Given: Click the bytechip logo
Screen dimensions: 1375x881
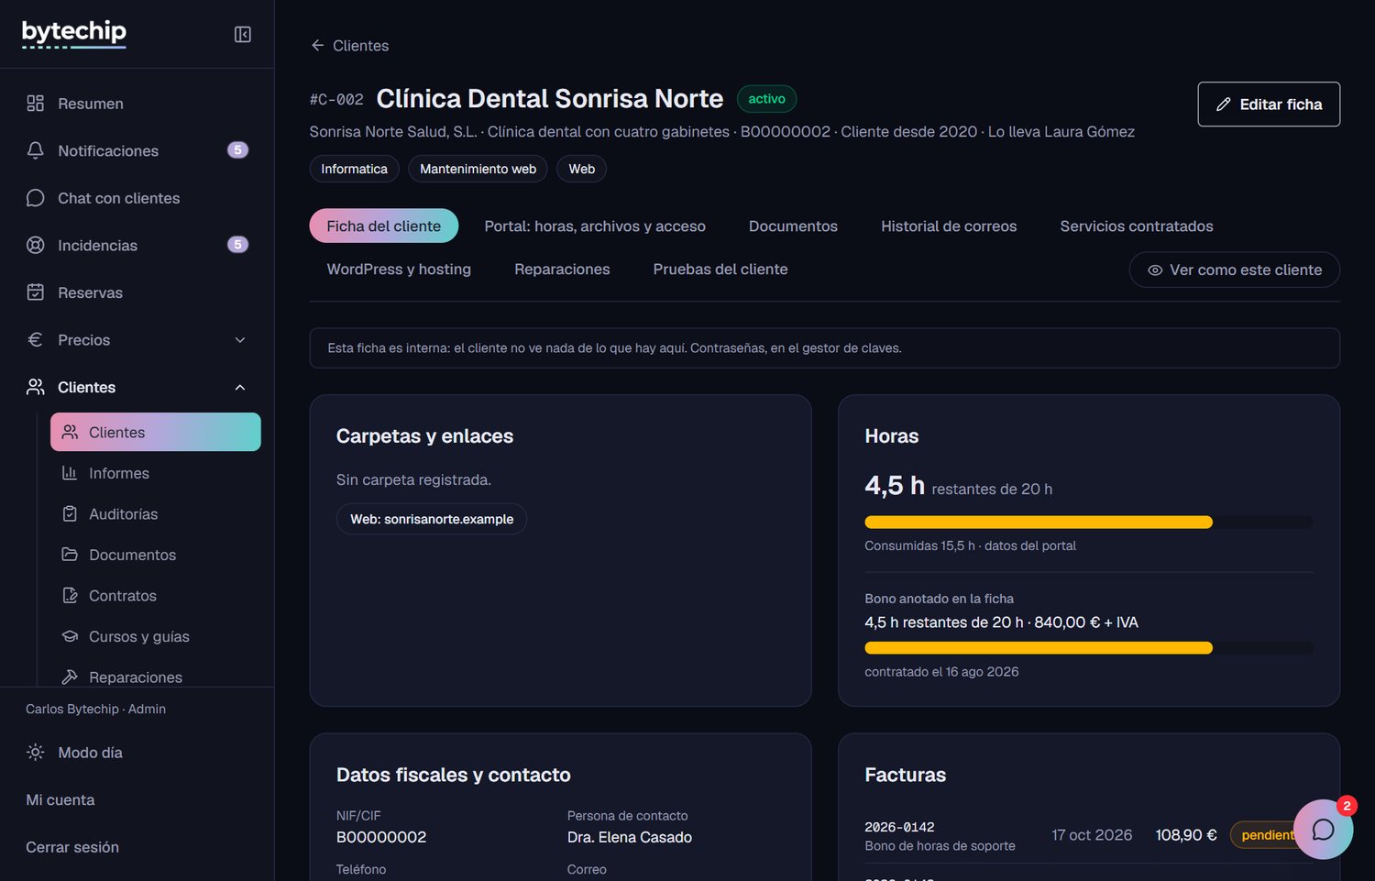Looking at the screenshot, I should click(74, 34).
